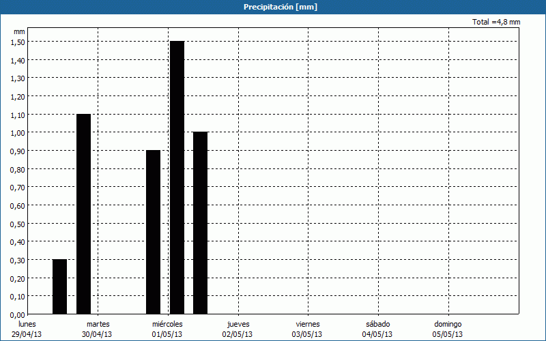Select the sábado 04/05/13 axis label
Viewport: 546px width, 341px height.
[x=377, y=329]
